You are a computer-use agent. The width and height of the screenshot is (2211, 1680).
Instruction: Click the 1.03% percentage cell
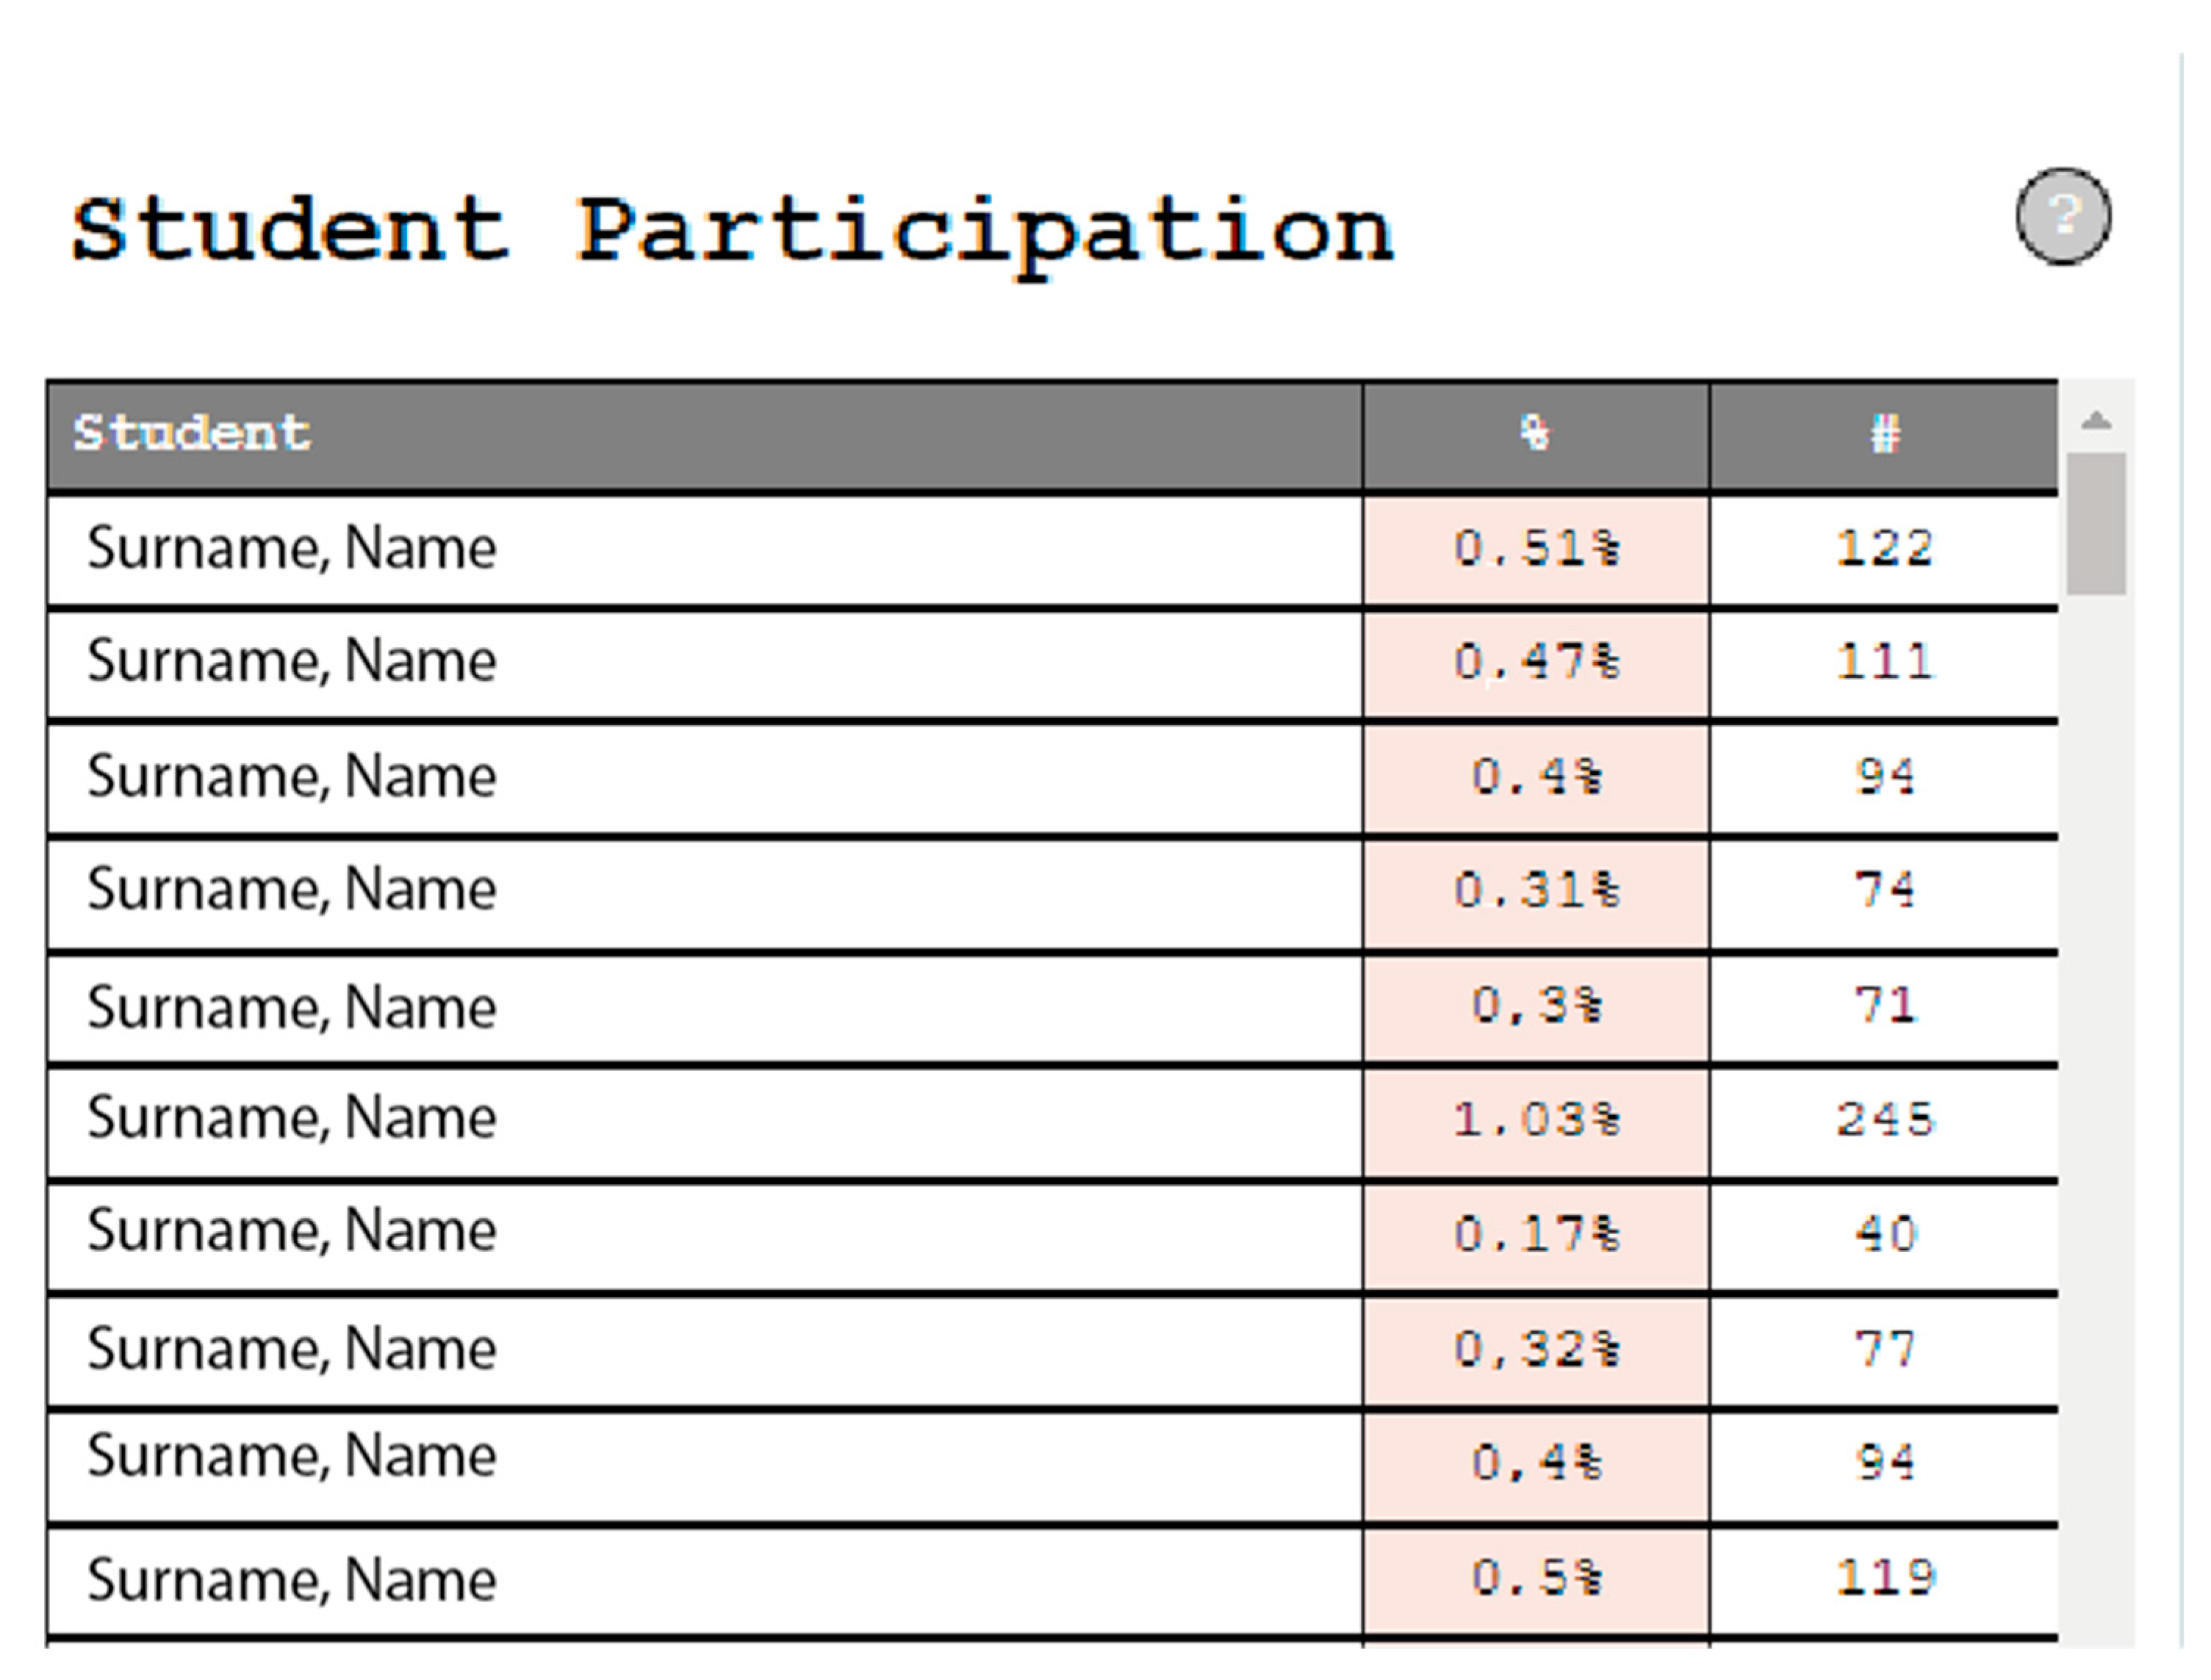coord(1535,1119)
